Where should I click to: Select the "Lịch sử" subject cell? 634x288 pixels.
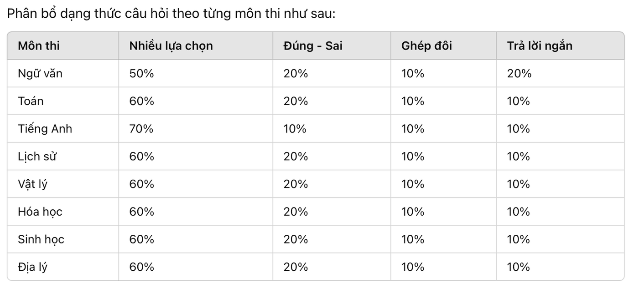[37, 157]
